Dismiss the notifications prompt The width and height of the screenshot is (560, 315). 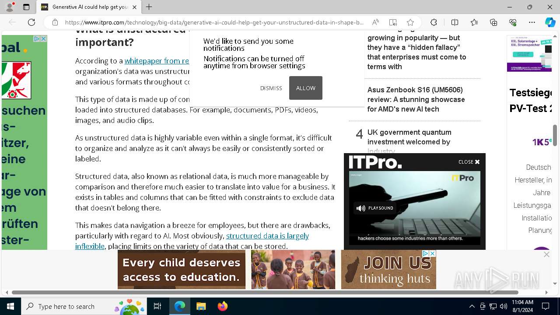coord(271,88)
